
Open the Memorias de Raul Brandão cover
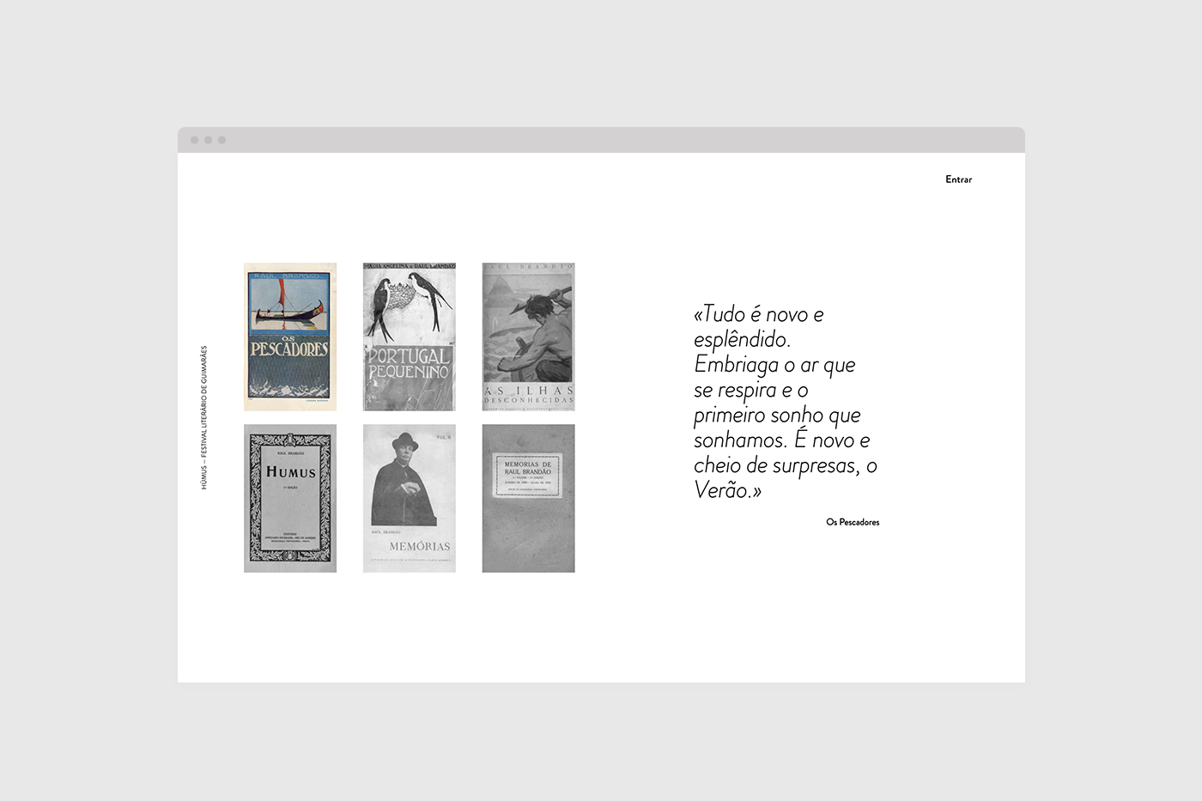click(528, 498)
